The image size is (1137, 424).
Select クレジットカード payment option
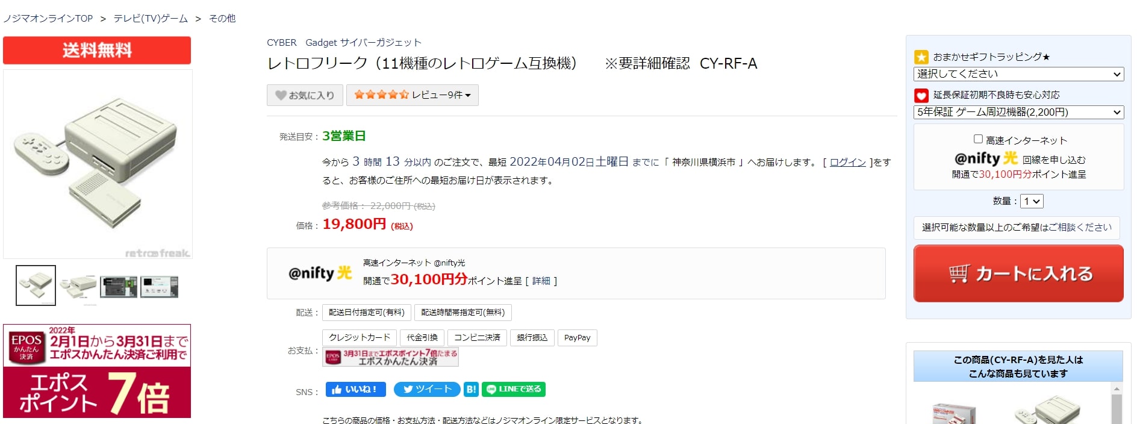point(360,338)
